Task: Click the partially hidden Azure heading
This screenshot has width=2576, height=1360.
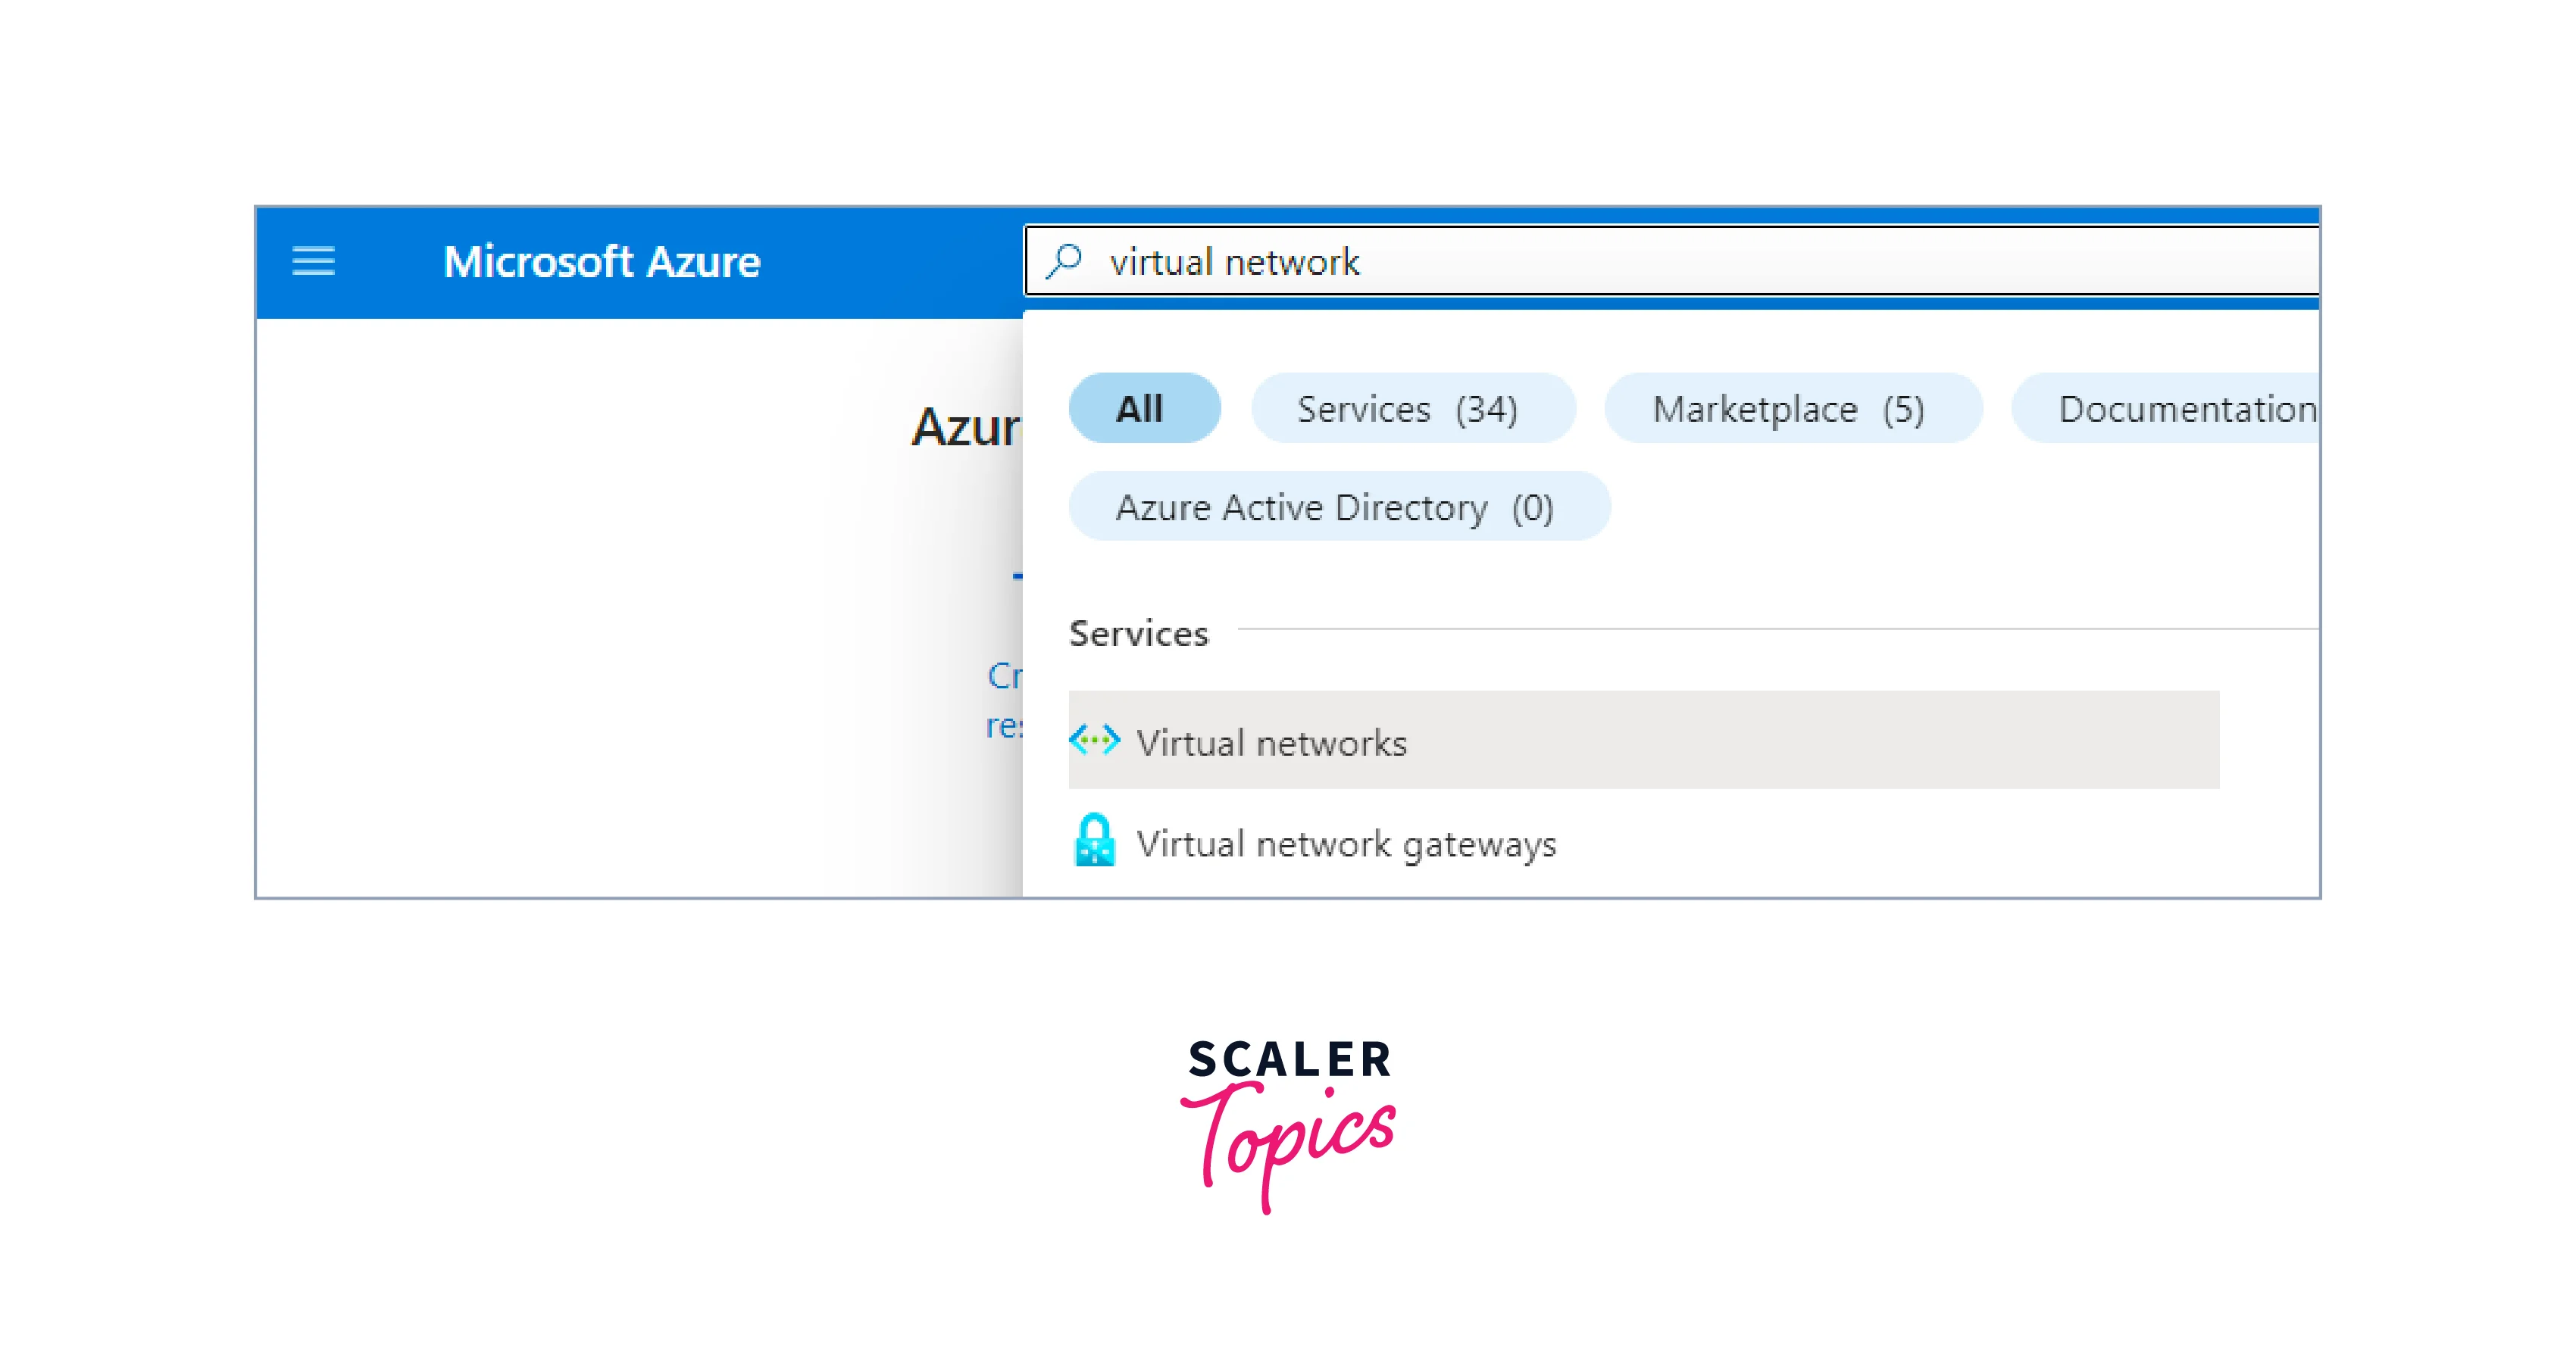Action: point(966,426)
